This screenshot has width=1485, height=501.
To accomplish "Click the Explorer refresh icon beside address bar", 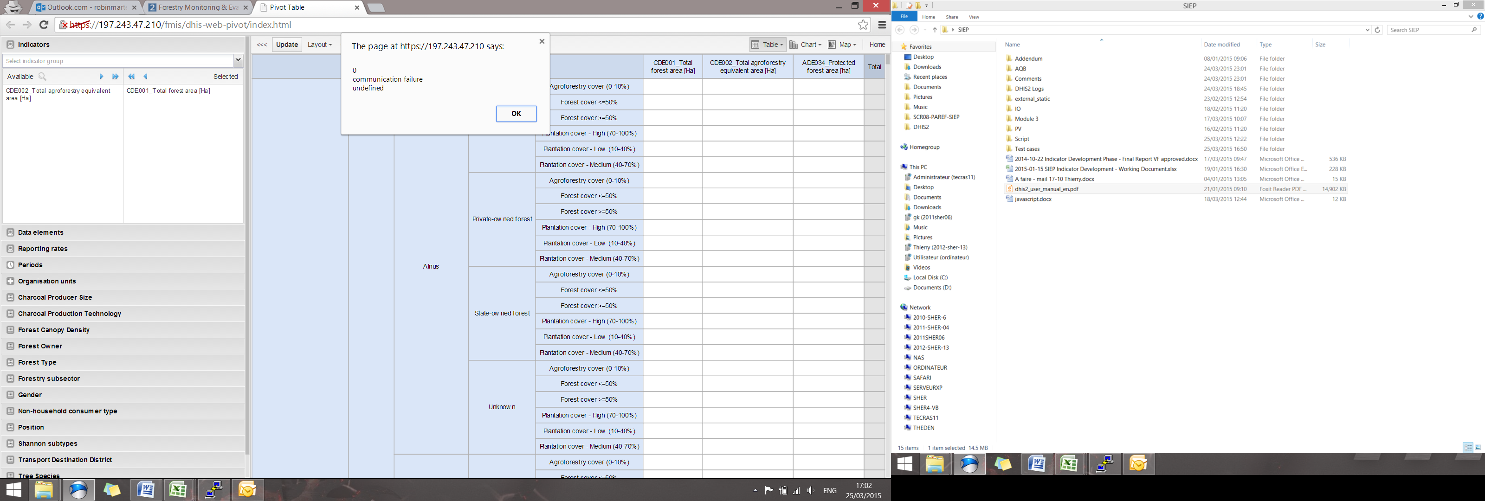I will click(x=1377, y=30).
